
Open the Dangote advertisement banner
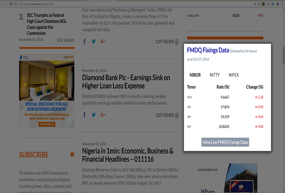pyautogui.click(x=225, y=178)
